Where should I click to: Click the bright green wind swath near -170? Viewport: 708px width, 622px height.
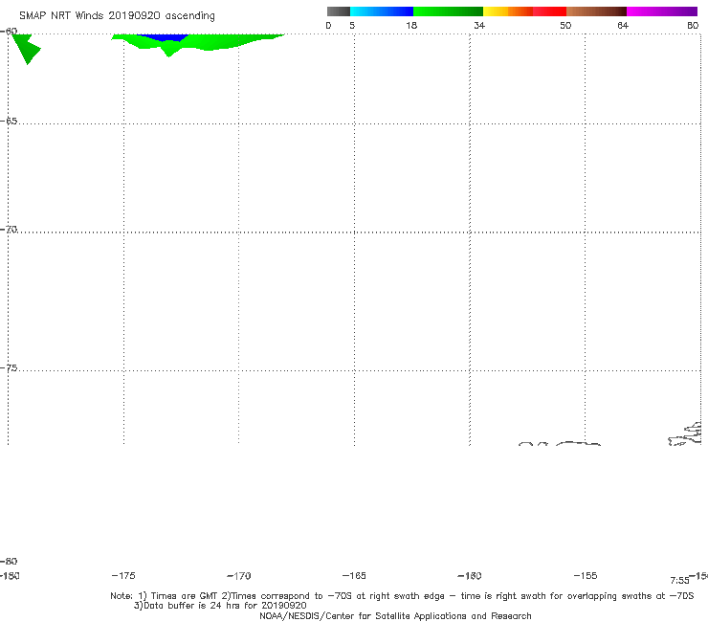(212, 42)
